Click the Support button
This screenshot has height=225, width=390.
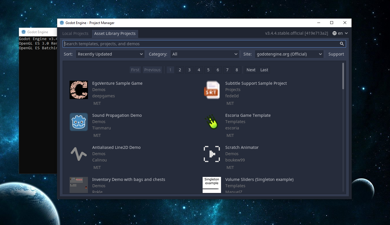click(x=336, y=54)
